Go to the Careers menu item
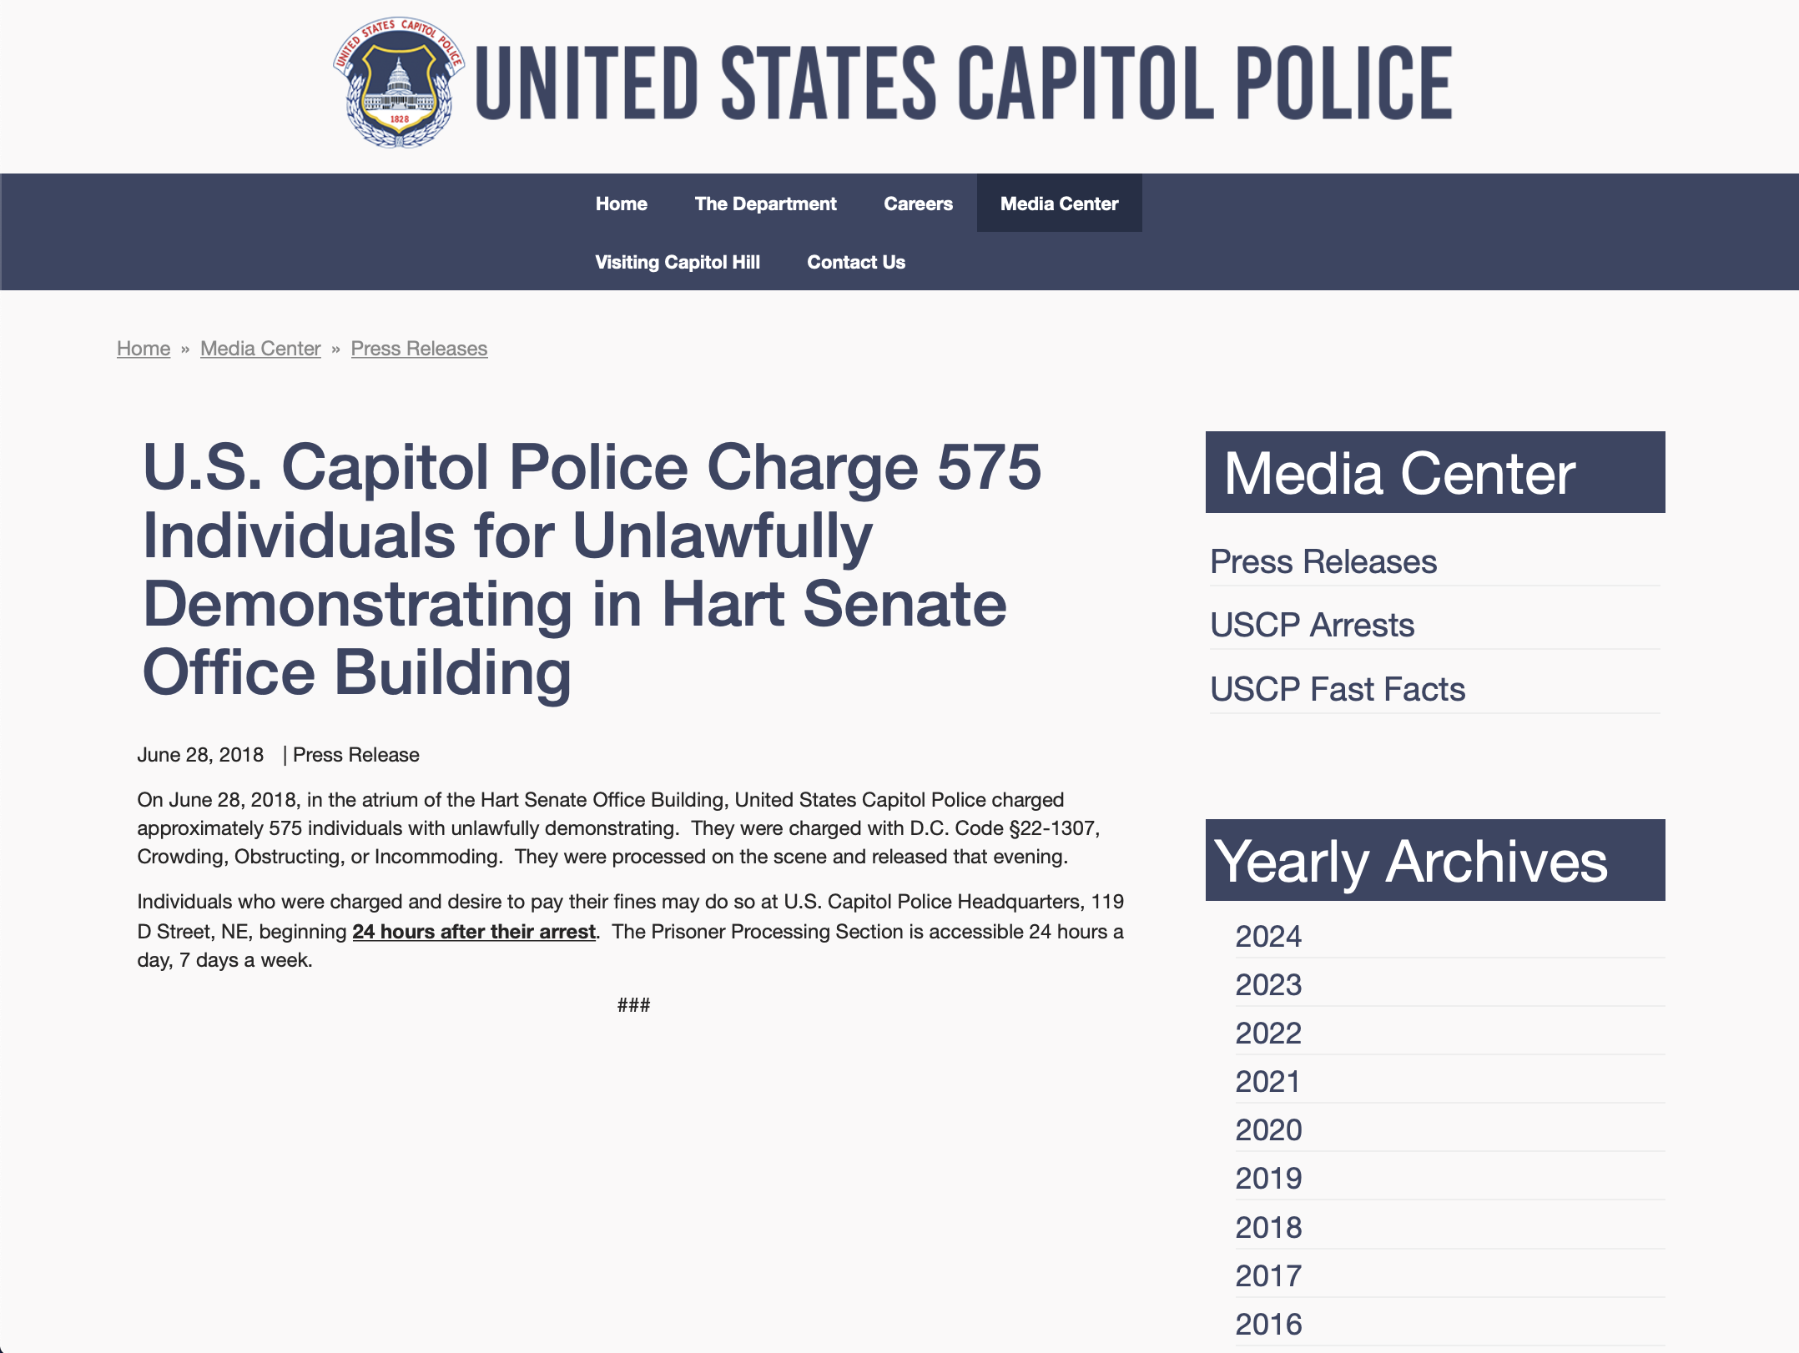 (918, 204)
